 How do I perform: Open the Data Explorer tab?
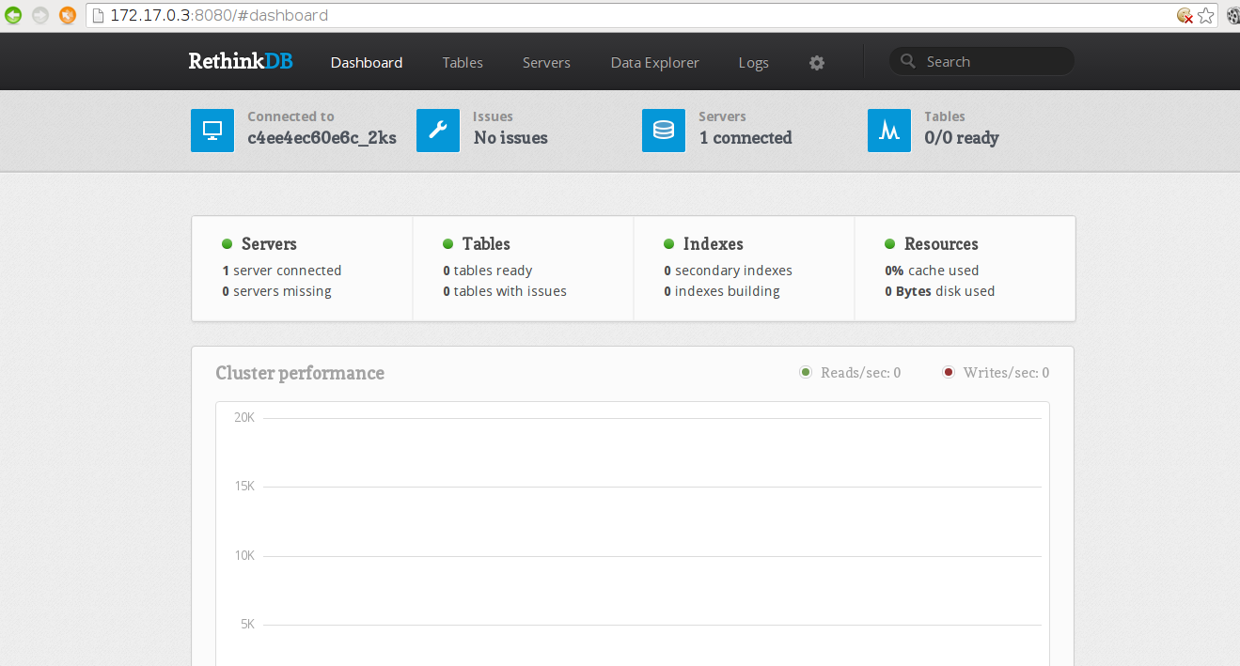[x=654, y=63]
